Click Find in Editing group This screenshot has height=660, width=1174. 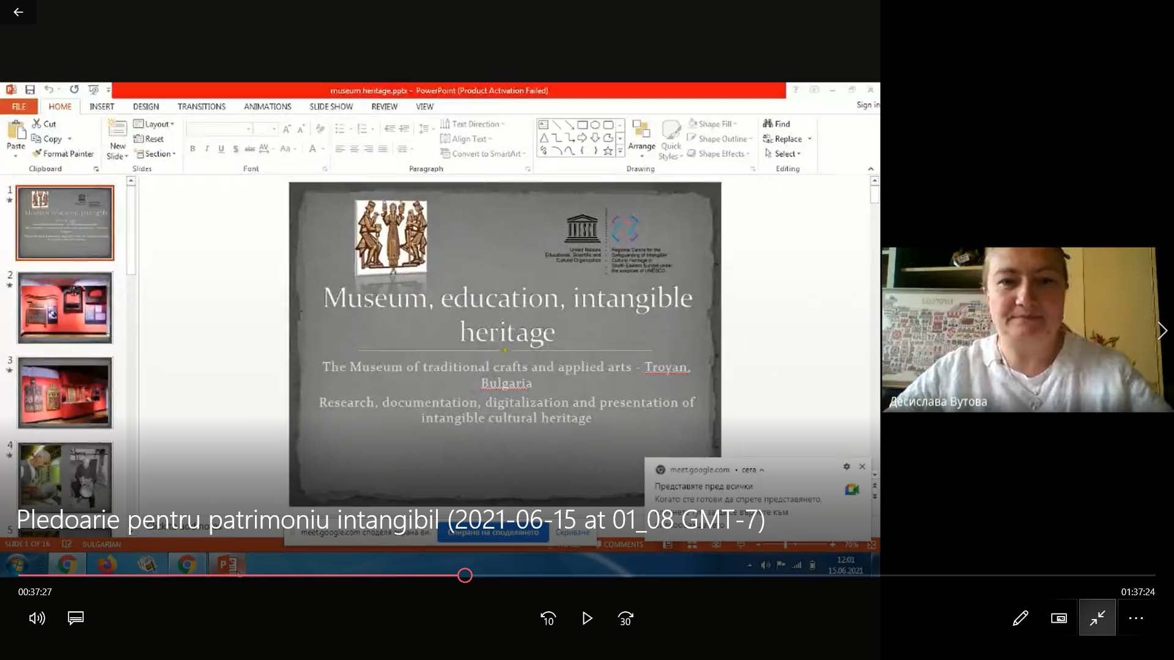point(777,124)
